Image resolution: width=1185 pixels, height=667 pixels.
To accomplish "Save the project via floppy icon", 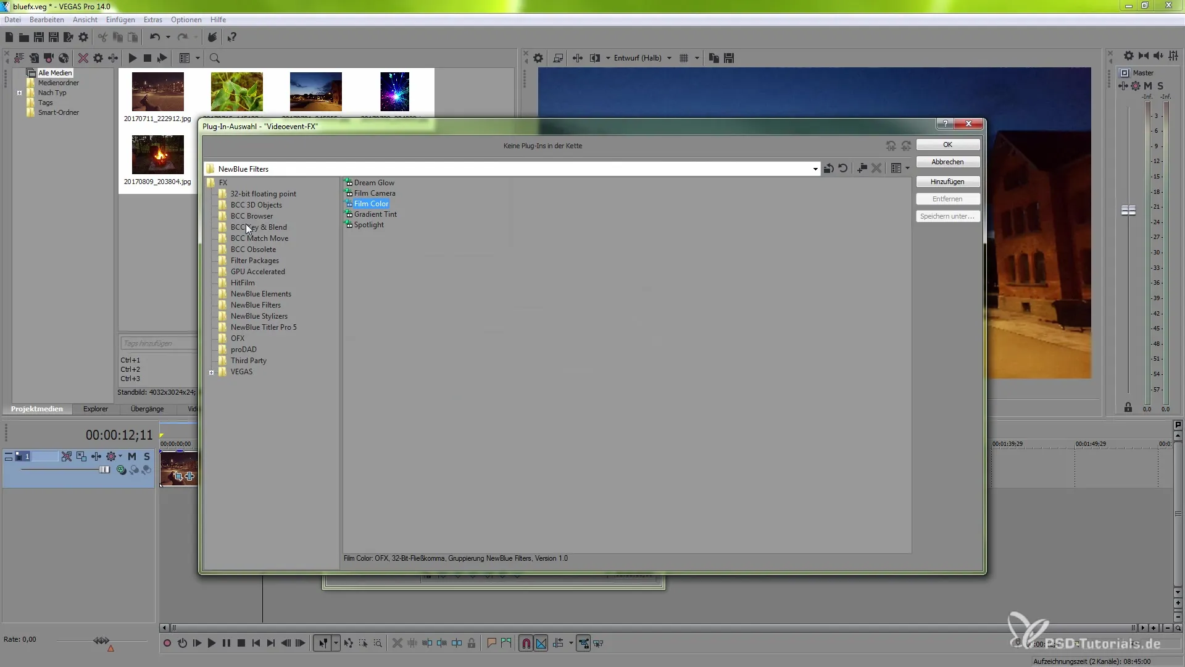I will [x=38, y=38].
